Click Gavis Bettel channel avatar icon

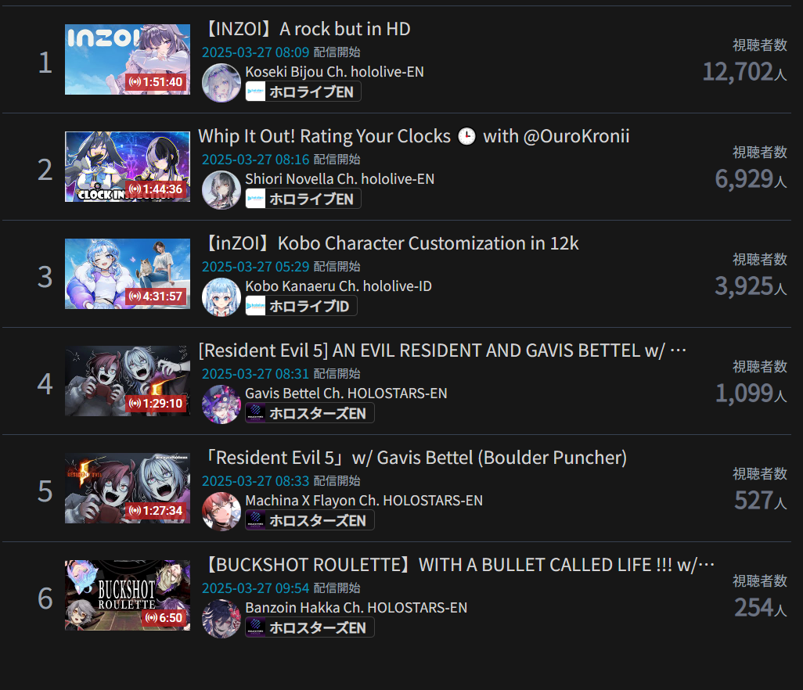(221, 404)
